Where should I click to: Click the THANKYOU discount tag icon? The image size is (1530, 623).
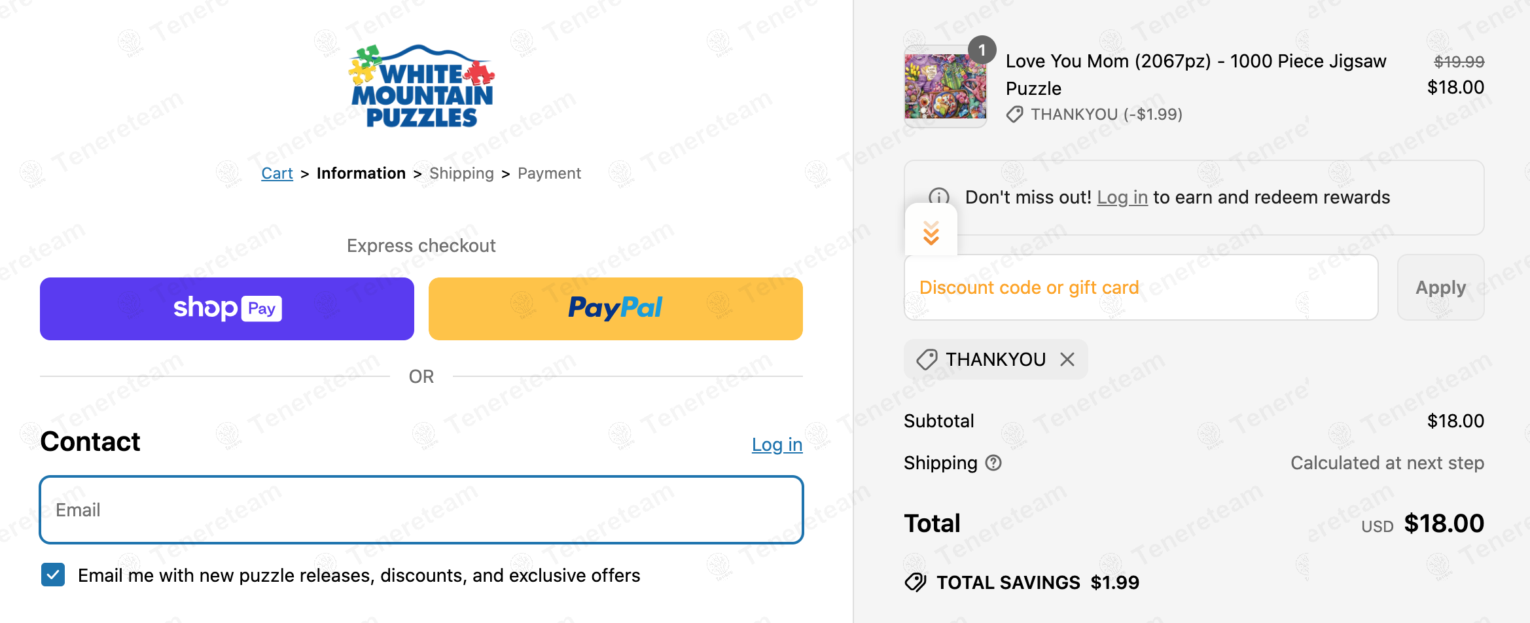pyautogui.click(x=927, y=359)
